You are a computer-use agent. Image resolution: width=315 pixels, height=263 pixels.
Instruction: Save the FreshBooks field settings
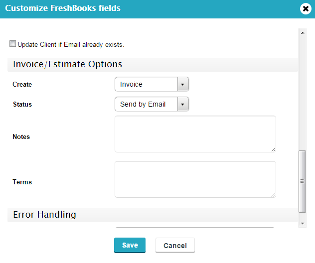coord(130,245)
